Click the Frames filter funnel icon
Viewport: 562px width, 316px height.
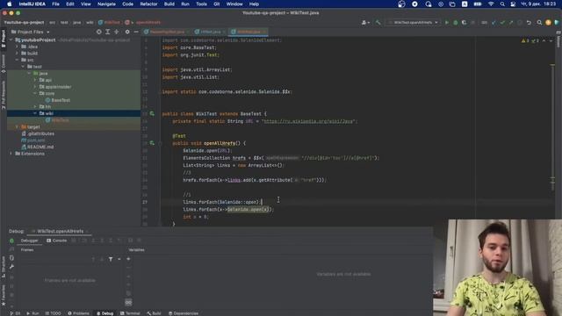111,259
